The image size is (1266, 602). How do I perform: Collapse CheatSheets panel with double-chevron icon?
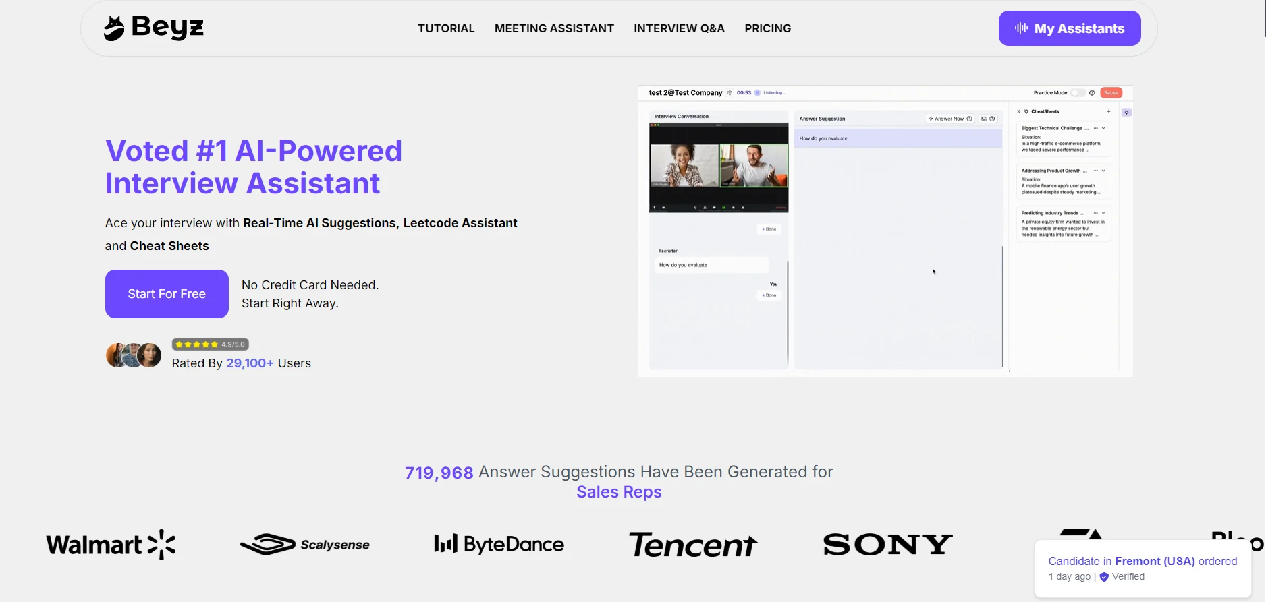point(1018,111)
